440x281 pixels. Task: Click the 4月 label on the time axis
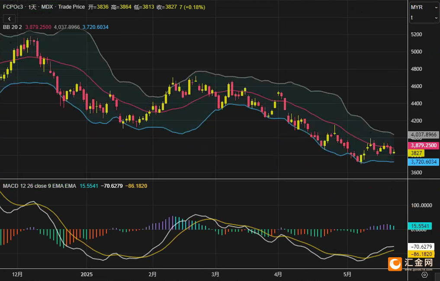(x=278, y=275)
